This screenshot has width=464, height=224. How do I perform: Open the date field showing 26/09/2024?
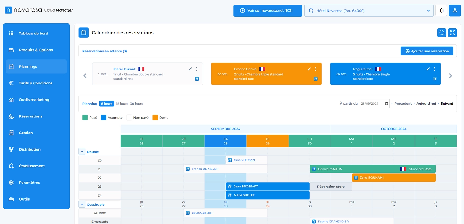374,104
